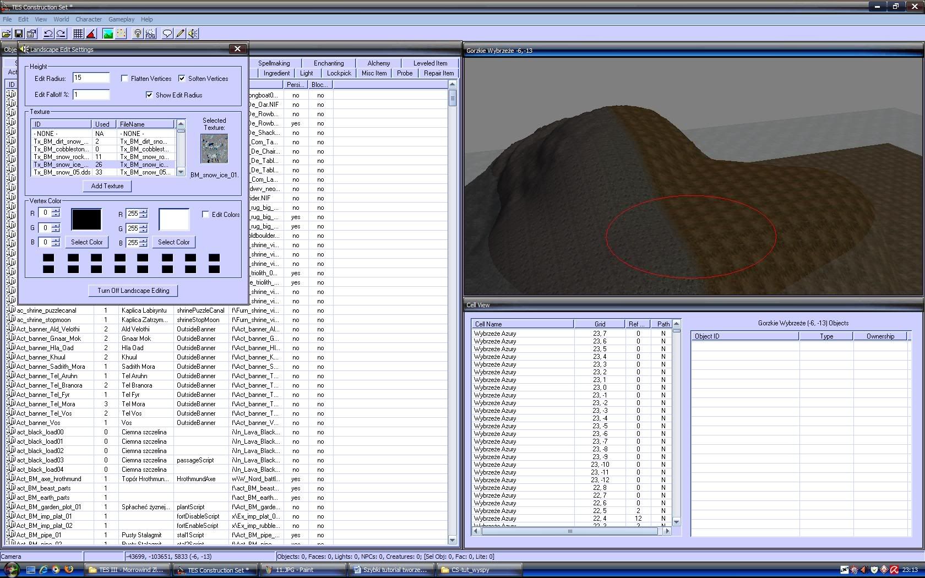This screenshot has height=578, width=925.
Task: Click the Avira red umbrella tray icon
Action: pos(894,570)
